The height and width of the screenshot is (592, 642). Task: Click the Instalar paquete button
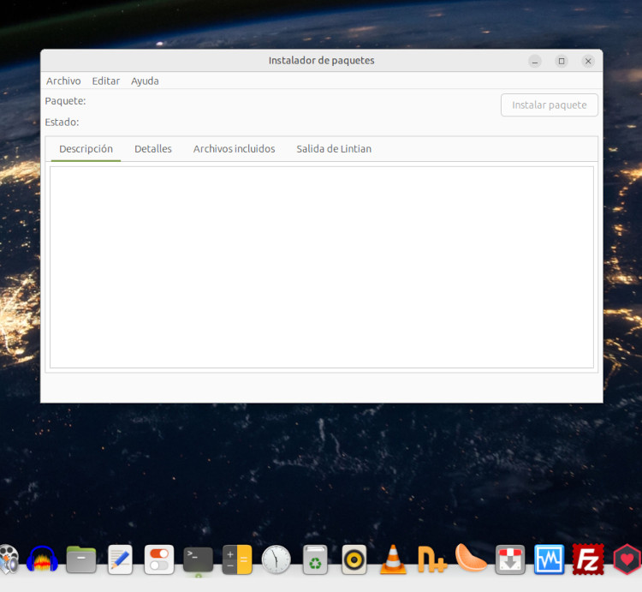point(549,105)
